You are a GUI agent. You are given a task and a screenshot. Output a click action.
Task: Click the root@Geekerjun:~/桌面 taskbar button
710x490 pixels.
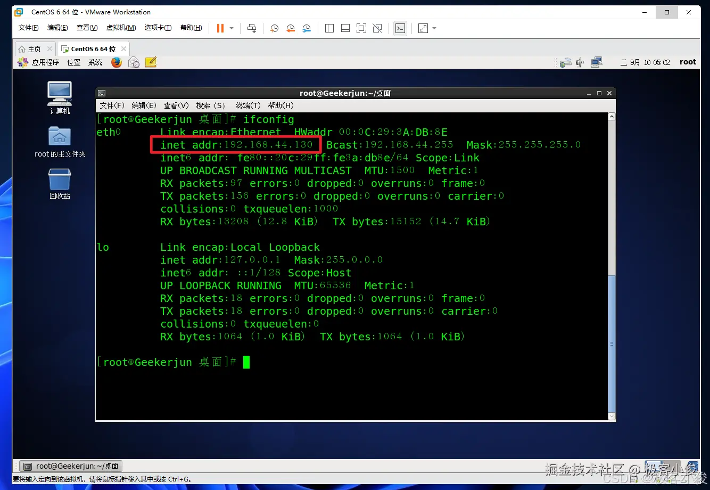tap(71, 466)
